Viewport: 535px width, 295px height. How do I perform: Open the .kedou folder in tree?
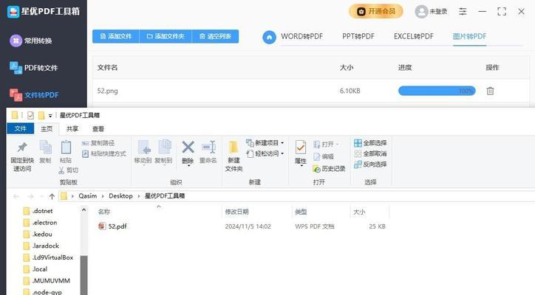coord(38,234)
